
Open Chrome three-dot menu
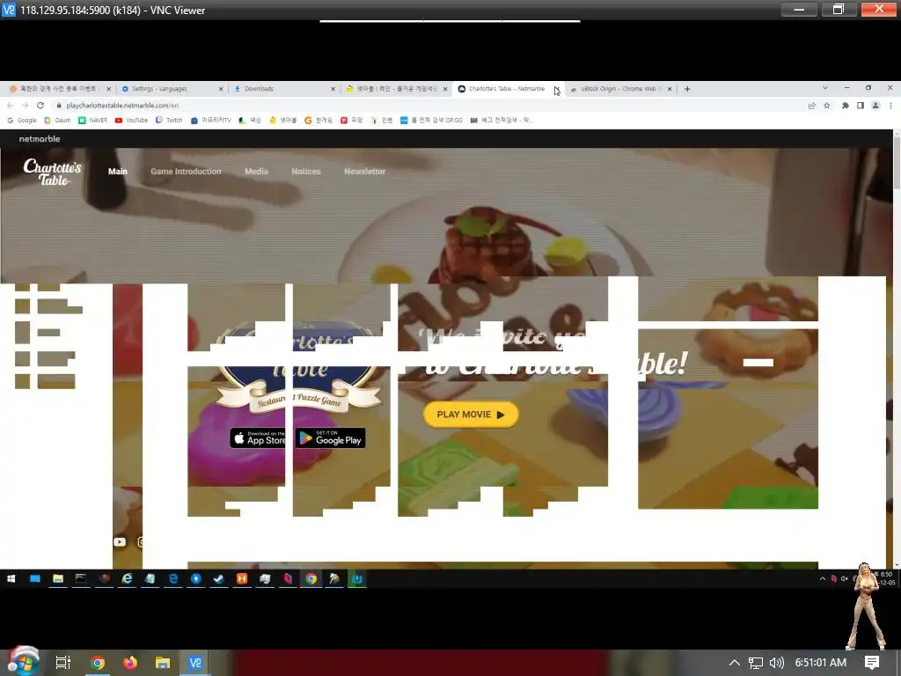point(890,106)
